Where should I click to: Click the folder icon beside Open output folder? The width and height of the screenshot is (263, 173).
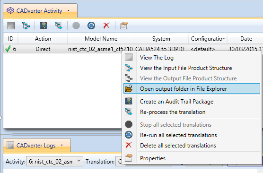129,88
